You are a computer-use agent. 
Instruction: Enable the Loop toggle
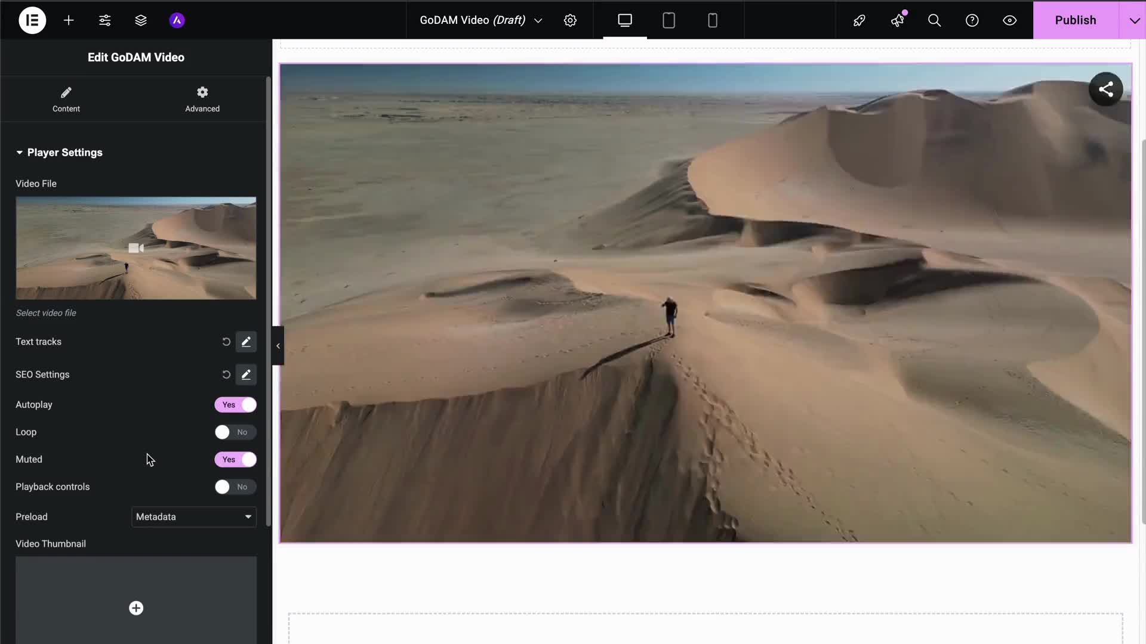236,432
